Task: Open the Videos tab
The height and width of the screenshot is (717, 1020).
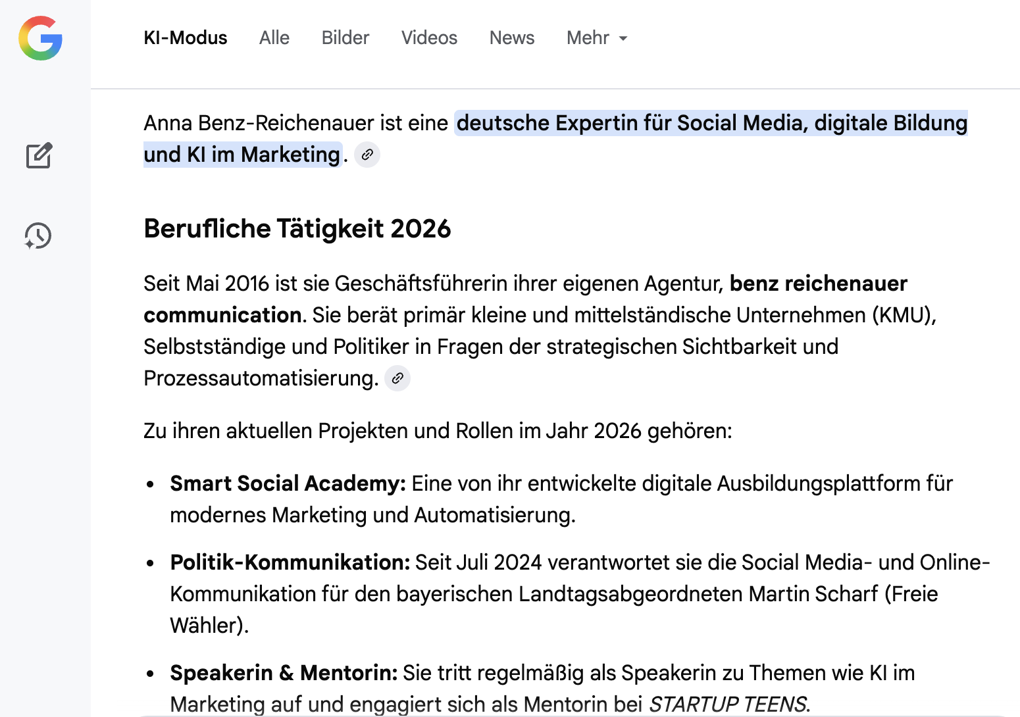Action: point(429,37)
